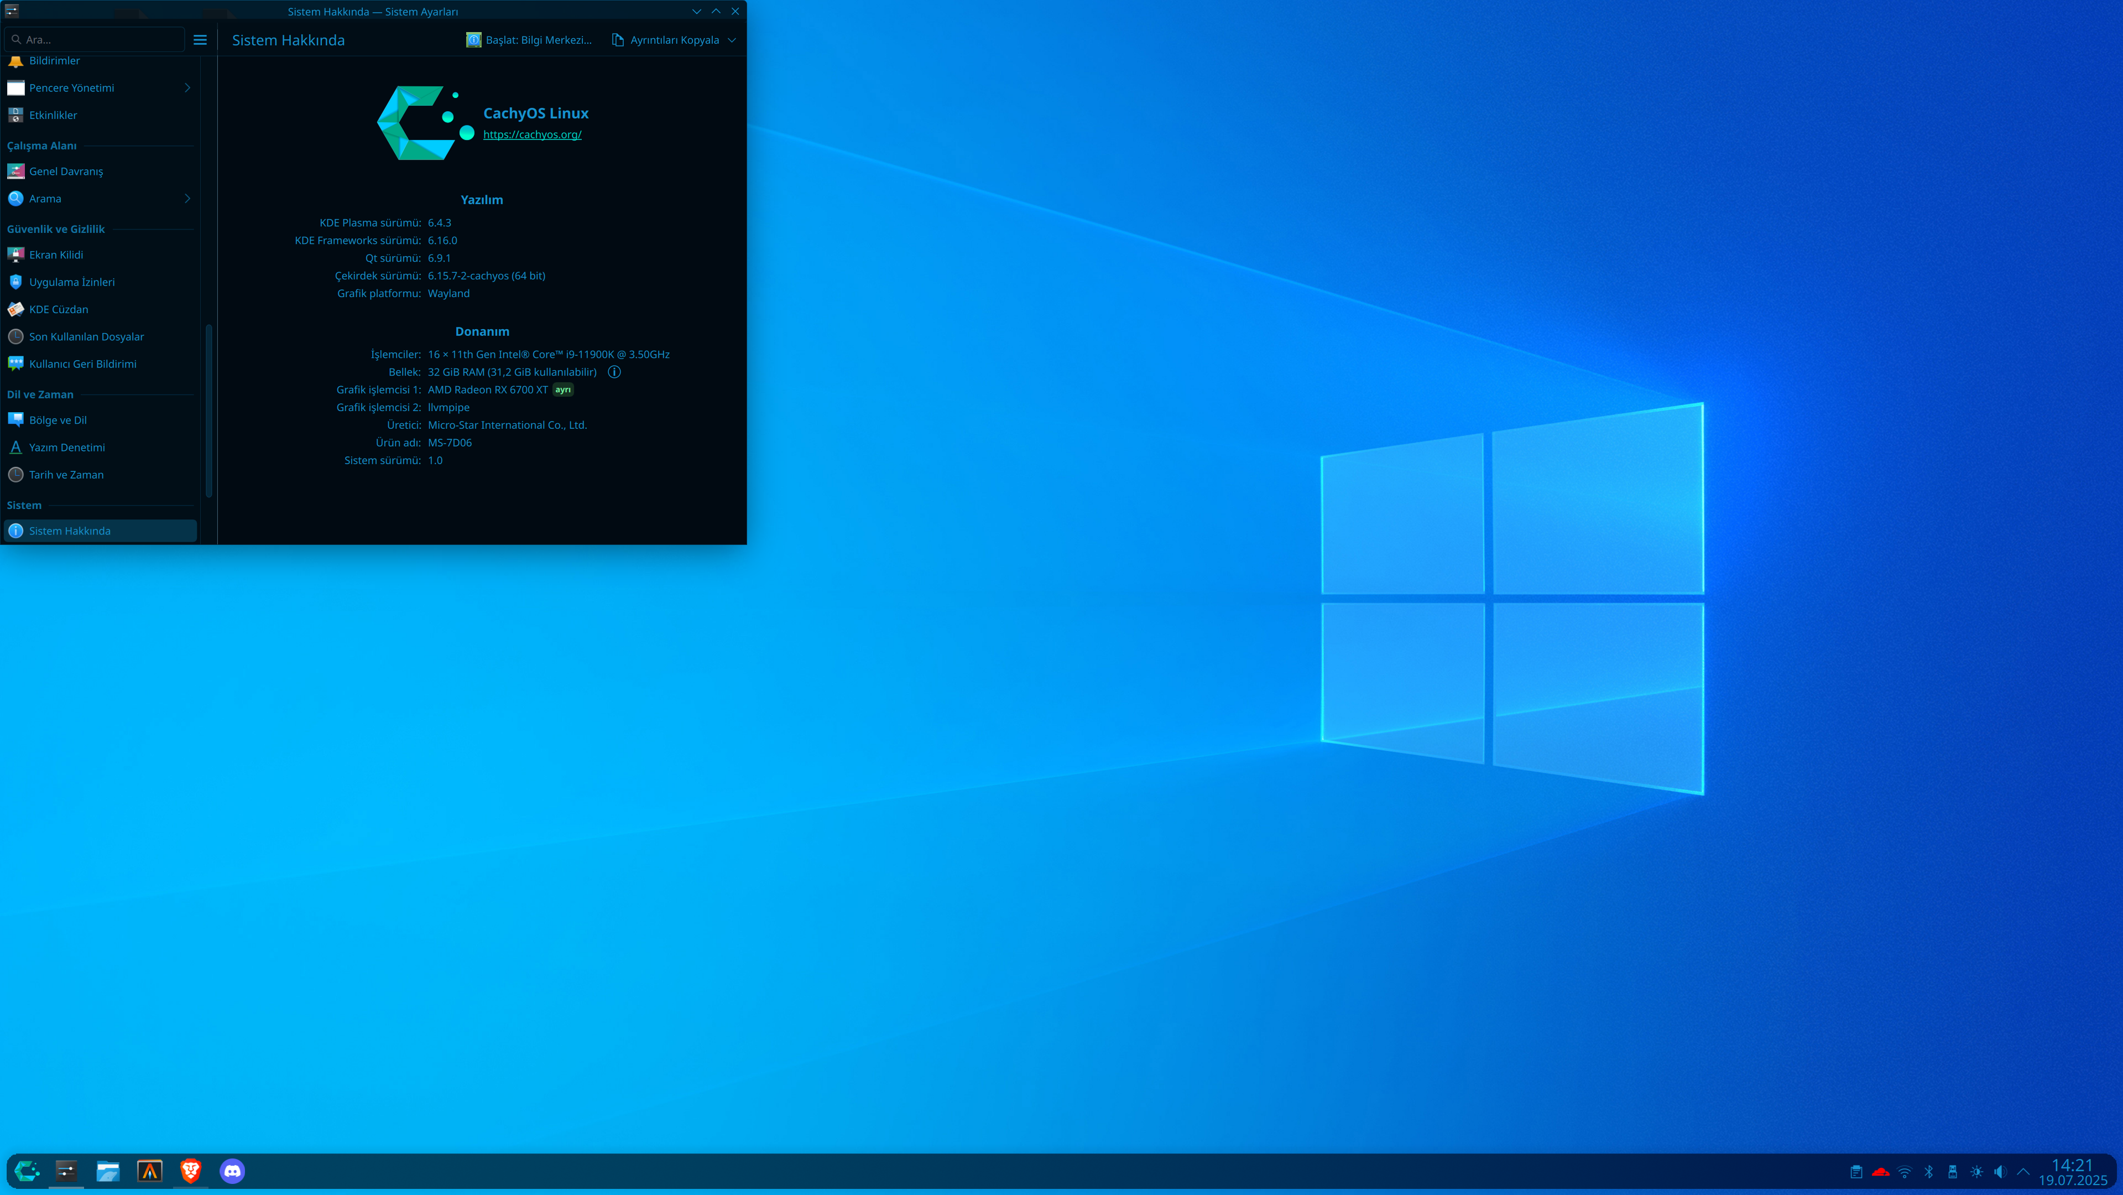Image resolution: width=2123 pixels, height=1195 pixels.
Task: Open the CachyOS application launcher
Action: (x=27, y=1170)
